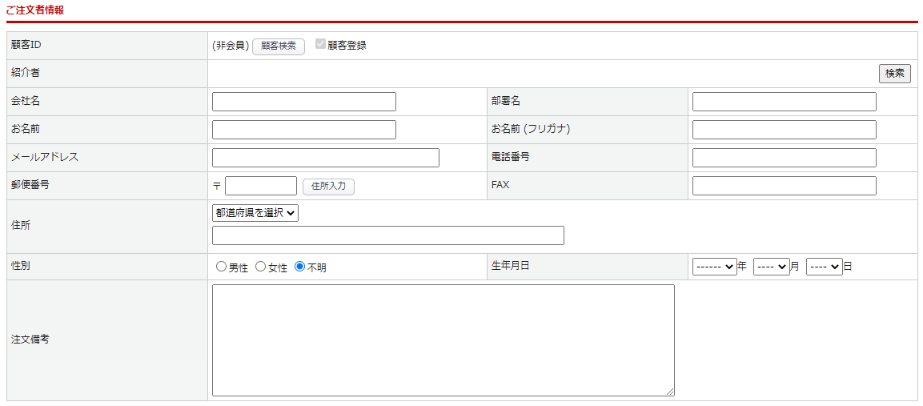Open the birth month dropdown
Image resolution: width=923 pixels, height=406 pixels.
click(x=771, y=267)
